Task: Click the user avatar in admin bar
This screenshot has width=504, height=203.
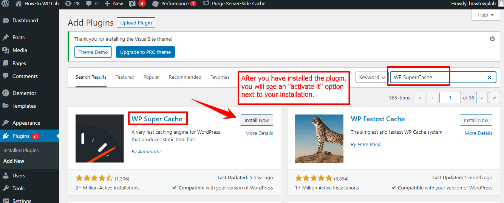Action: coord(500,4)
